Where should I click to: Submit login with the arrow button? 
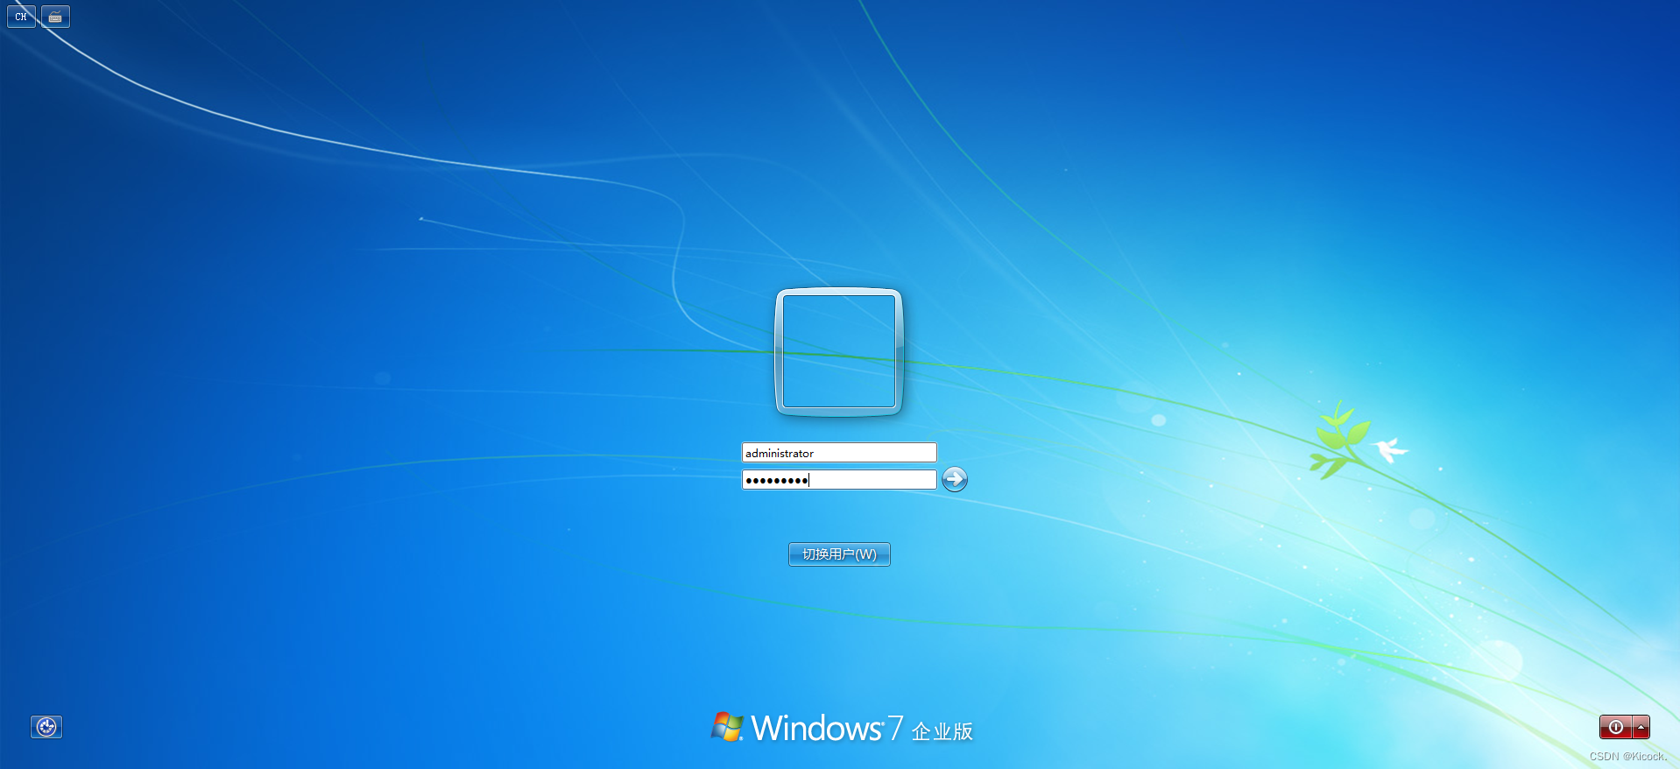[955, 479]
